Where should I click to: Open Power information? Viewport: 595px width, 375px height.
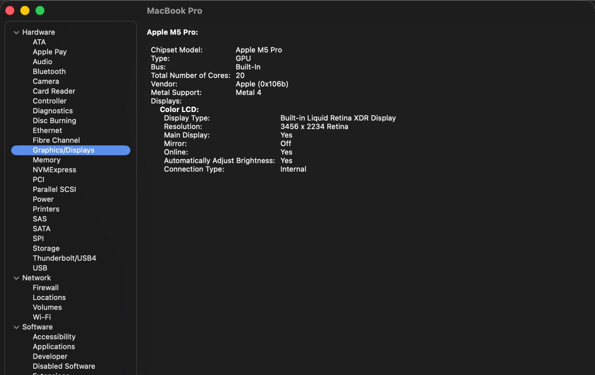tap(43, 199)
